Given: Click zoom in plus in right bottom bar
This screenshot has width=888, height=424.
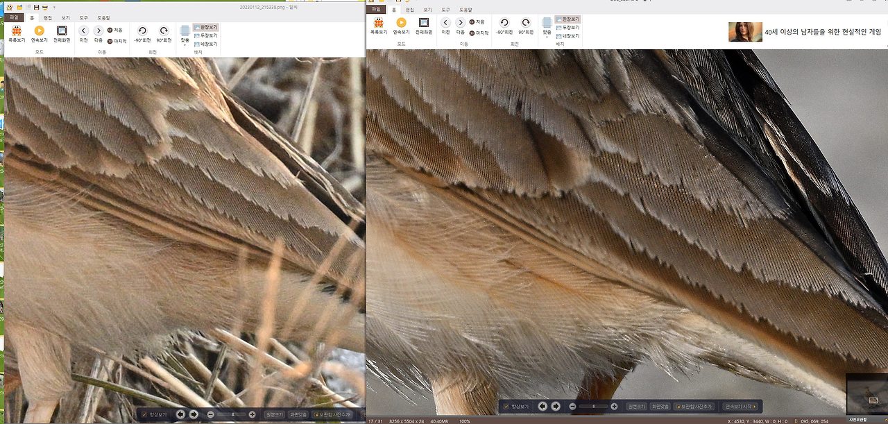Looking at the screenshot, I should (614, 407).
